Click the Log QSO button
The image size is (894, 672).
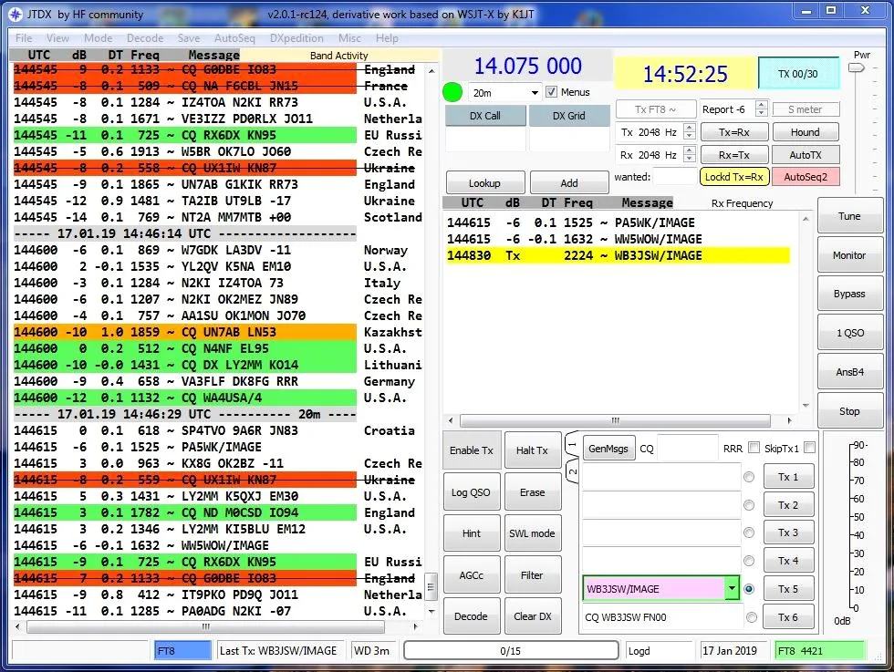(x=472, y=491)
